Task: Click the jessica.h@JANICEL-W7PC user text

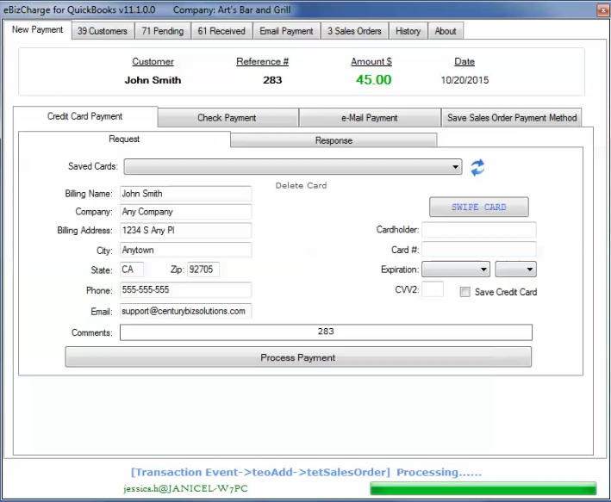Action: (185, 488)
